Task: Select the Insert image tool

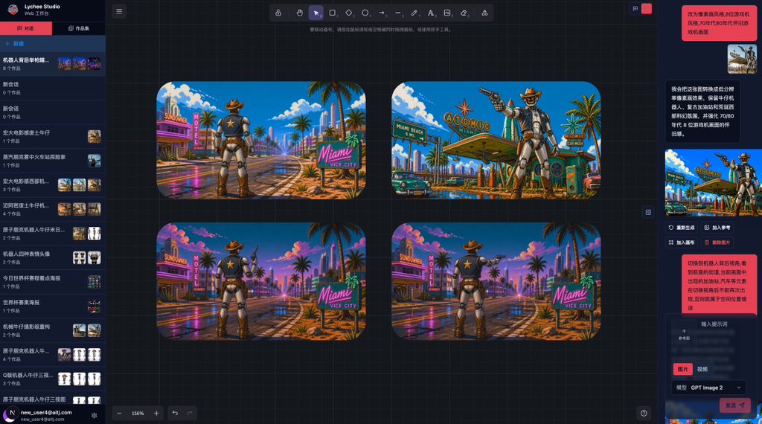Action: [447, 13]
